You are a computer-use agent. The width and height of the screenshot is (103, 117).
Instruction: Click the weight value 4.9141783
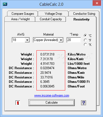pos(47,64)
